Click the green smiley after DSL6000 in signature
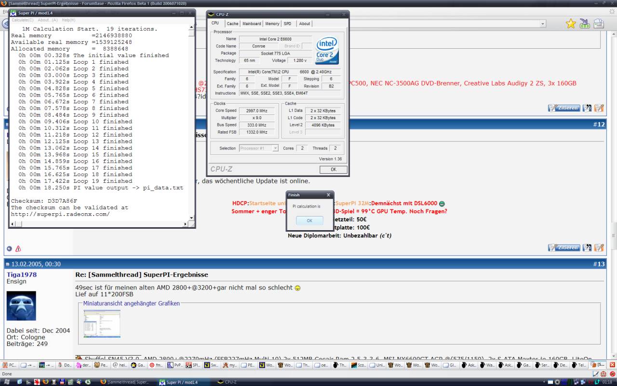Image resolution: width=617 pixels, height=386 pixels. click(442, 204)
